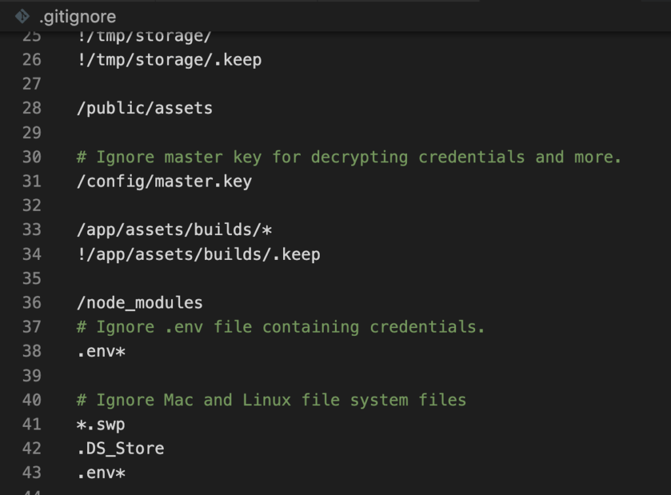Click line number 41 in gutter
671x495 pixels.
click(31, 424)
